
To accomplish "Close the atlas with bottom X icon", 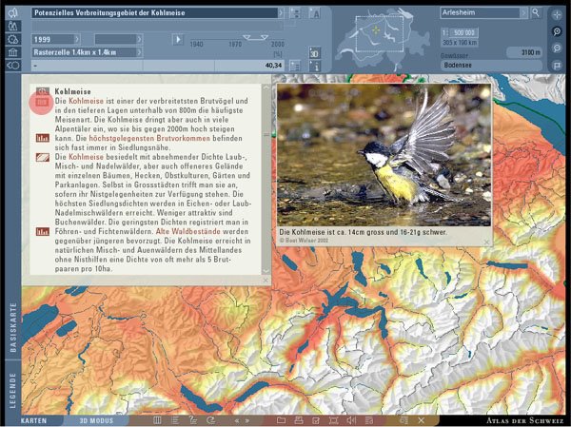I will (422, 420).
